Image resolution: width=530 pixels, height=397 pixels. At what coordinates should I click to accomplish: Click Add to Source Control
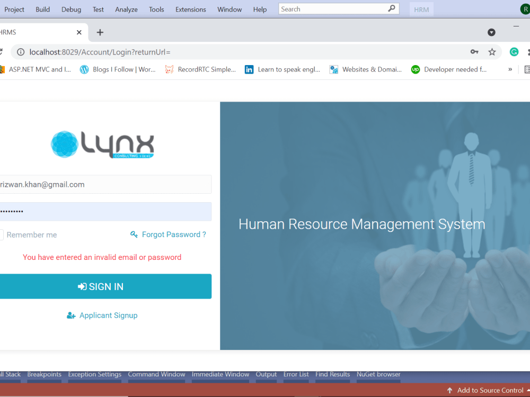tap(490, 390)
